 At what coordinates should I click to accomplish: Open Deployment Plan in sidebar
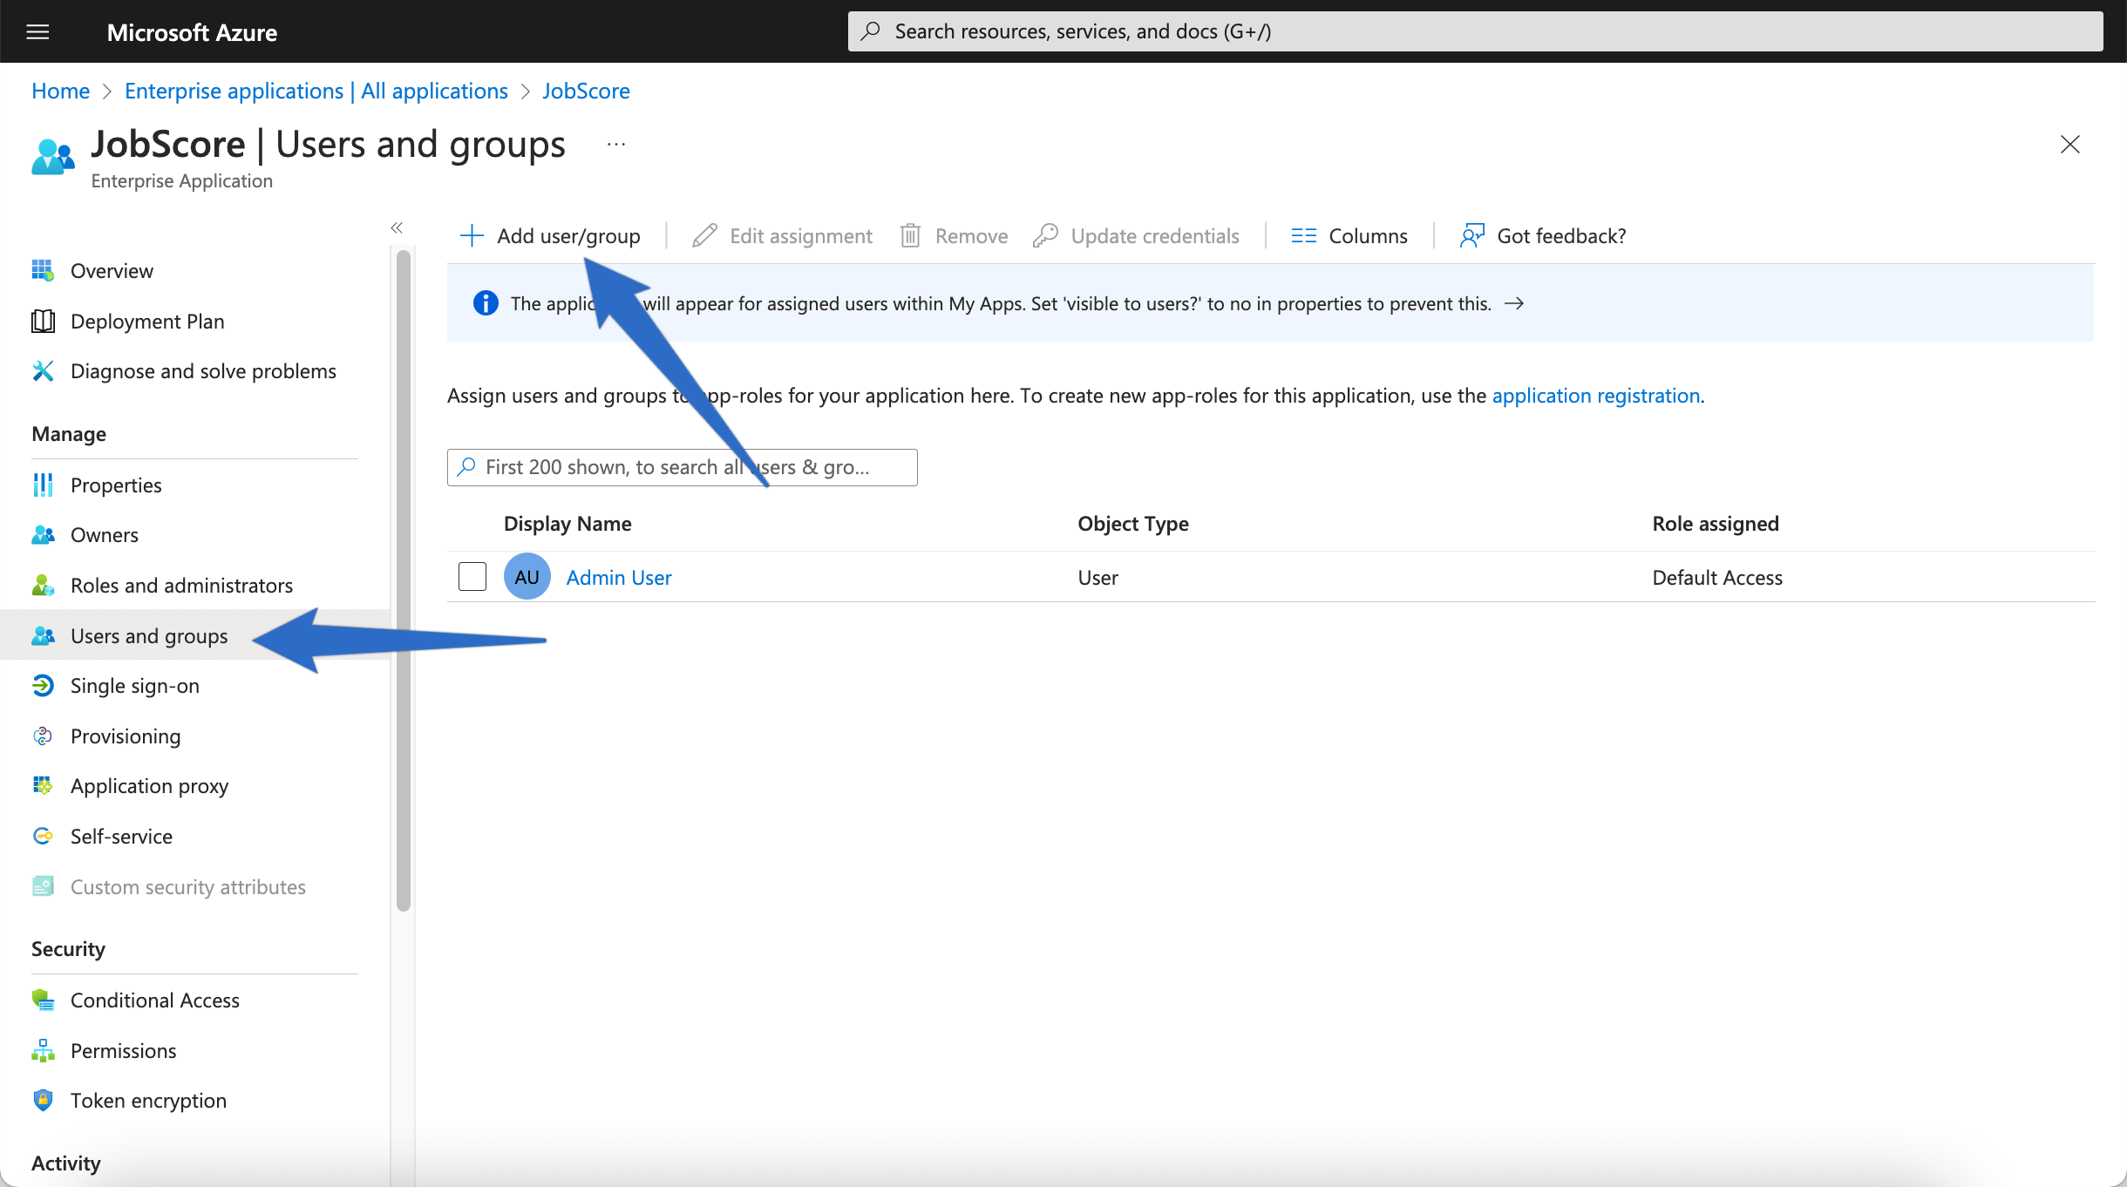147,322
